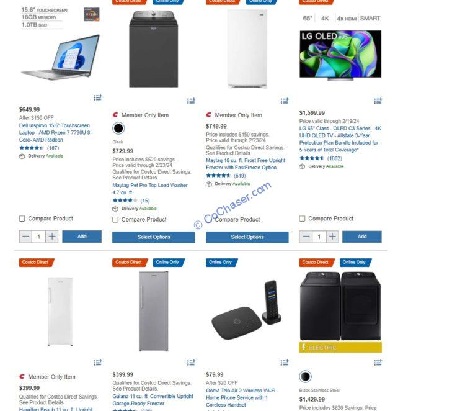The image size is (465, 411).
Task: Click add-to-list icon for Maytag washer
Action: (192, 101)
